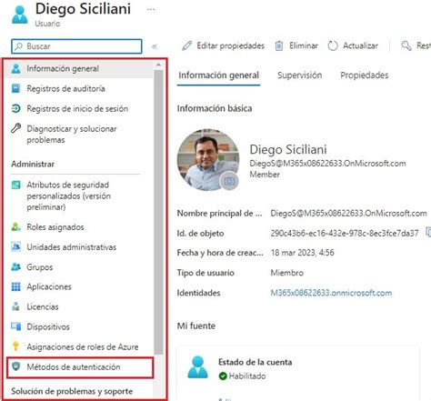Switch to the Supervisión tab
The height and width of the screenshot is (401, 431).
(x=299, y=75)
